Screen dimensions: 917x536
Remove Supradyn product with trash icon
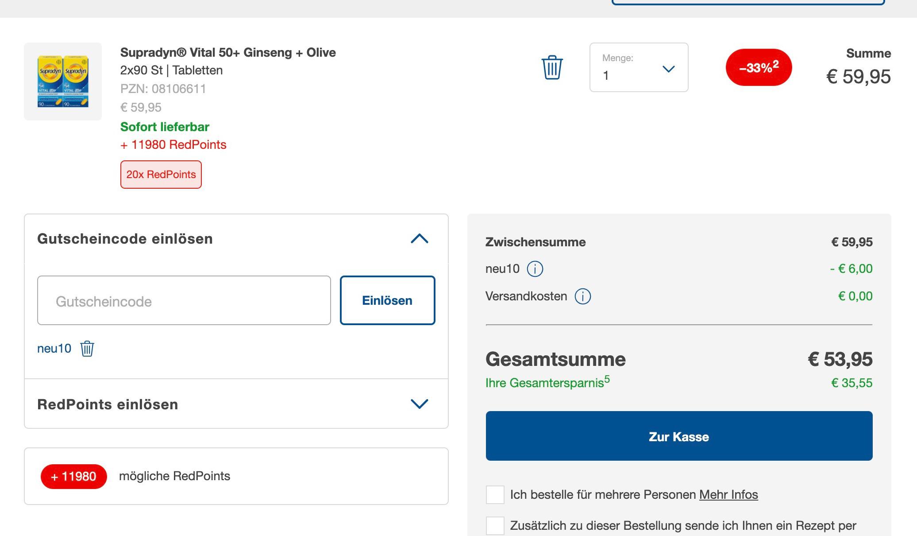point(552,67)
